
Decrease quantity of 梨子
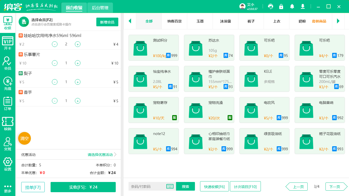tap(55, 82)
